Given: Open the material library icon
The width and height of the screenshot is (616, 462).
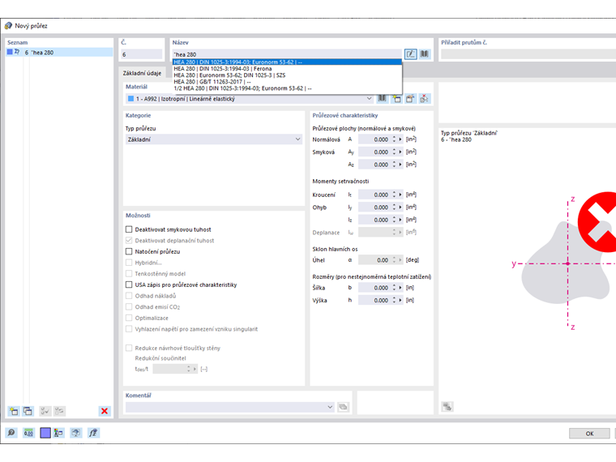Looking at the screenshot, I should (x=382, y=99).
